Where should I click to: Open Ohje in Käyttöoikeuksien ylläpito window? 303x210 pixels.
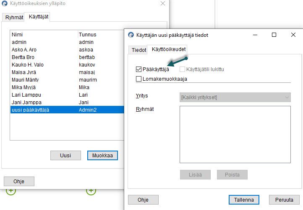pos(19,181)
